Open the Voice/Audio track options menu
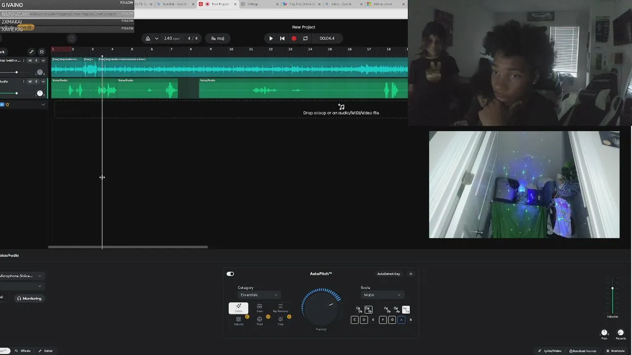This screenshot has width=632, height=355. pos(23,81)
